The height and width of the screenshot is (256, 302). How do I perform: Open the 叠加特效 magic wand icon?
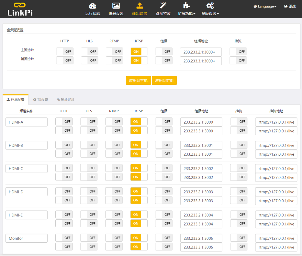point(163,6)
